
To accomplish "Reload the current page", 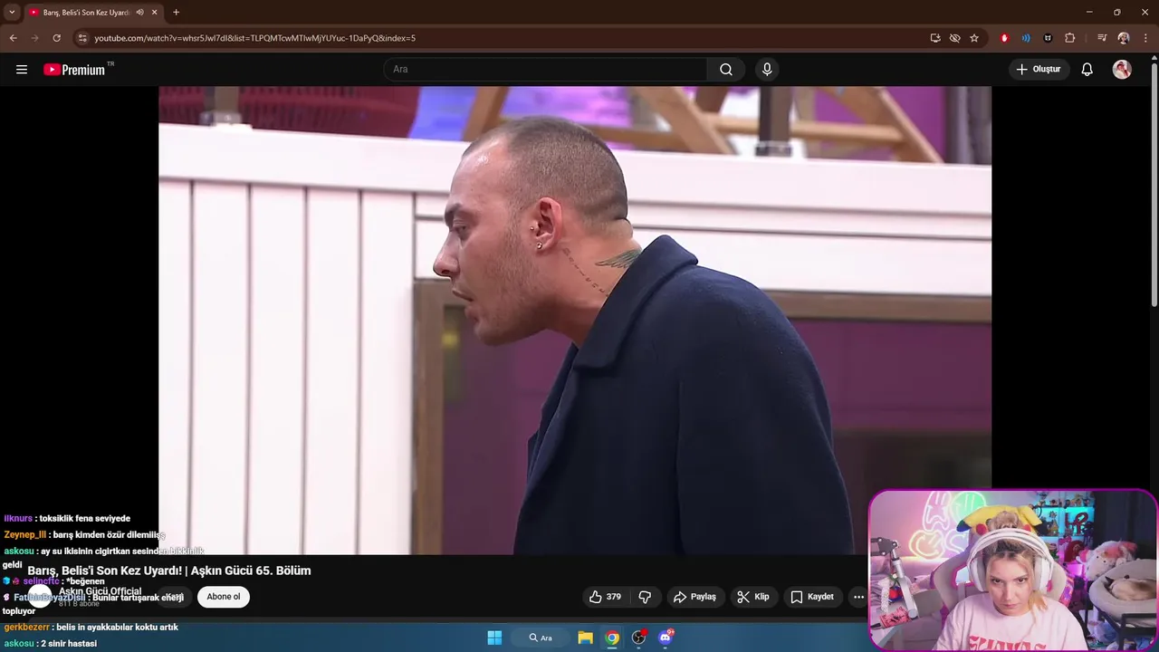I will pos(56,38).
